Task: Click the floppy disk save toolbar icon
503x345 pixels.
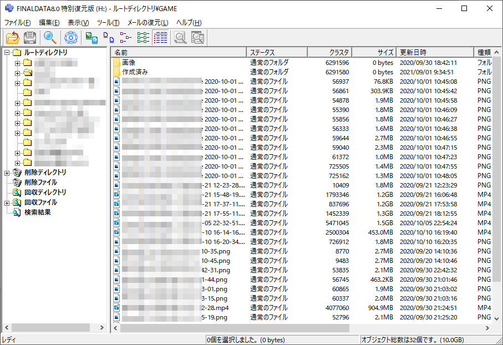Action: point(30,38)
